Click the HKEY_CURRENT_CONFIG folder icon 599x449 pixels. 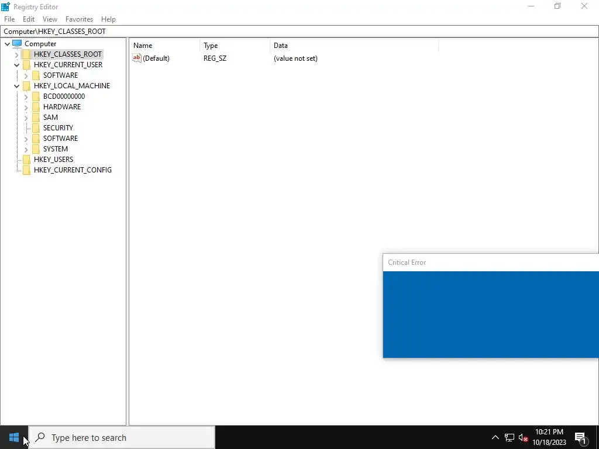coord(26,170)
